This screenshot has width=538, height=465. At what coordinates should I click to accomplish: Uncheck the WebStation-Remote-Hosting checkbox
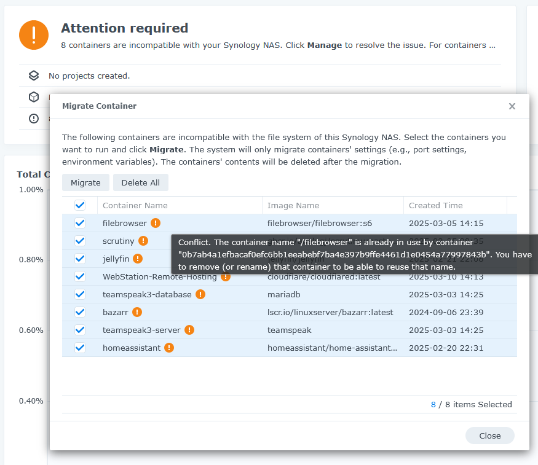click(80, 276)
